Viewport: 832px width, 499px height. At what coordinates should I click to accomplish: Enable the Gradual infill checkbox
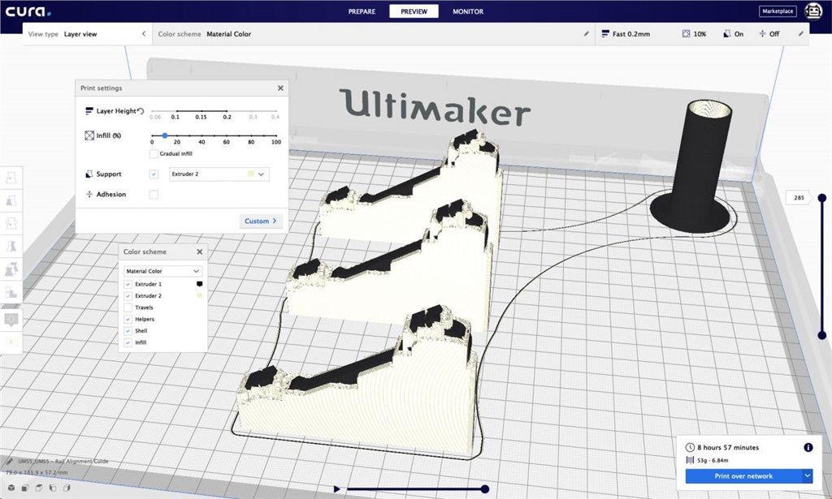tap(154, 153)
